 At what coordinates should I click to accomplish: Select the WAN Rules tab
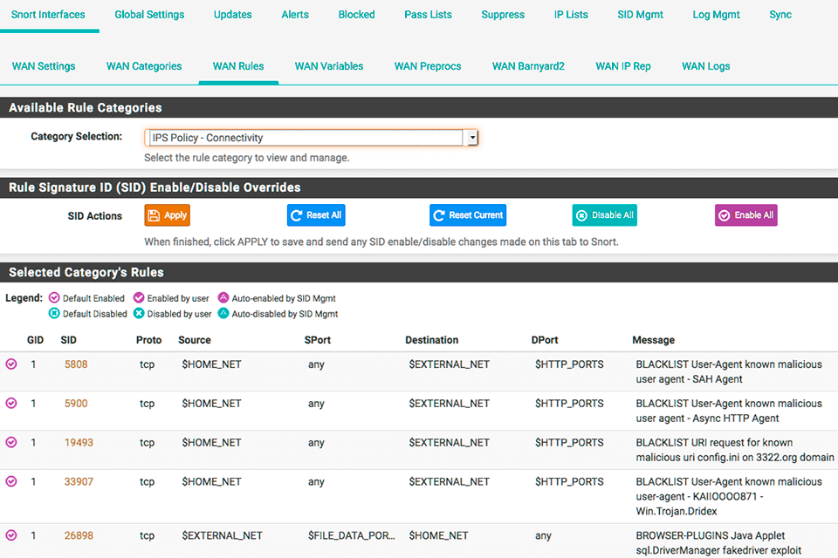pos(238,66)
